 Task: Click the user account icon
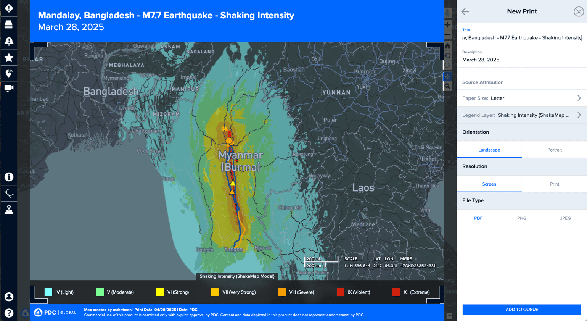(9, 297)
